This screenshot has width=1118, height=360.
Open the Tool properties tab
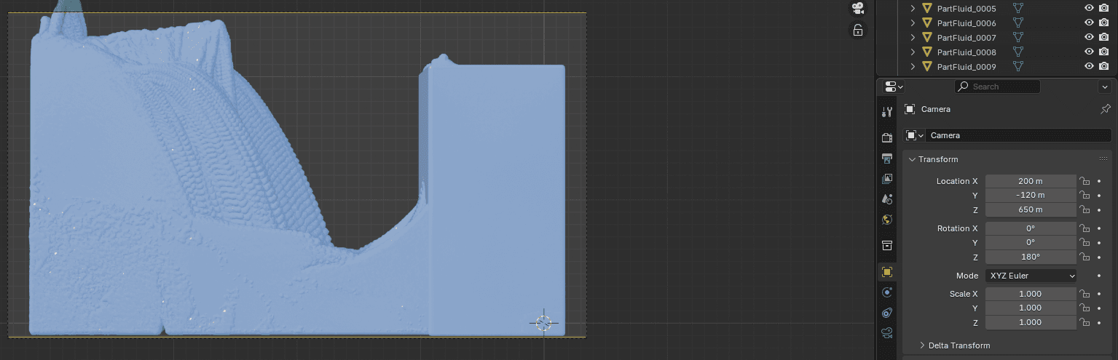[x=886, y=112]
